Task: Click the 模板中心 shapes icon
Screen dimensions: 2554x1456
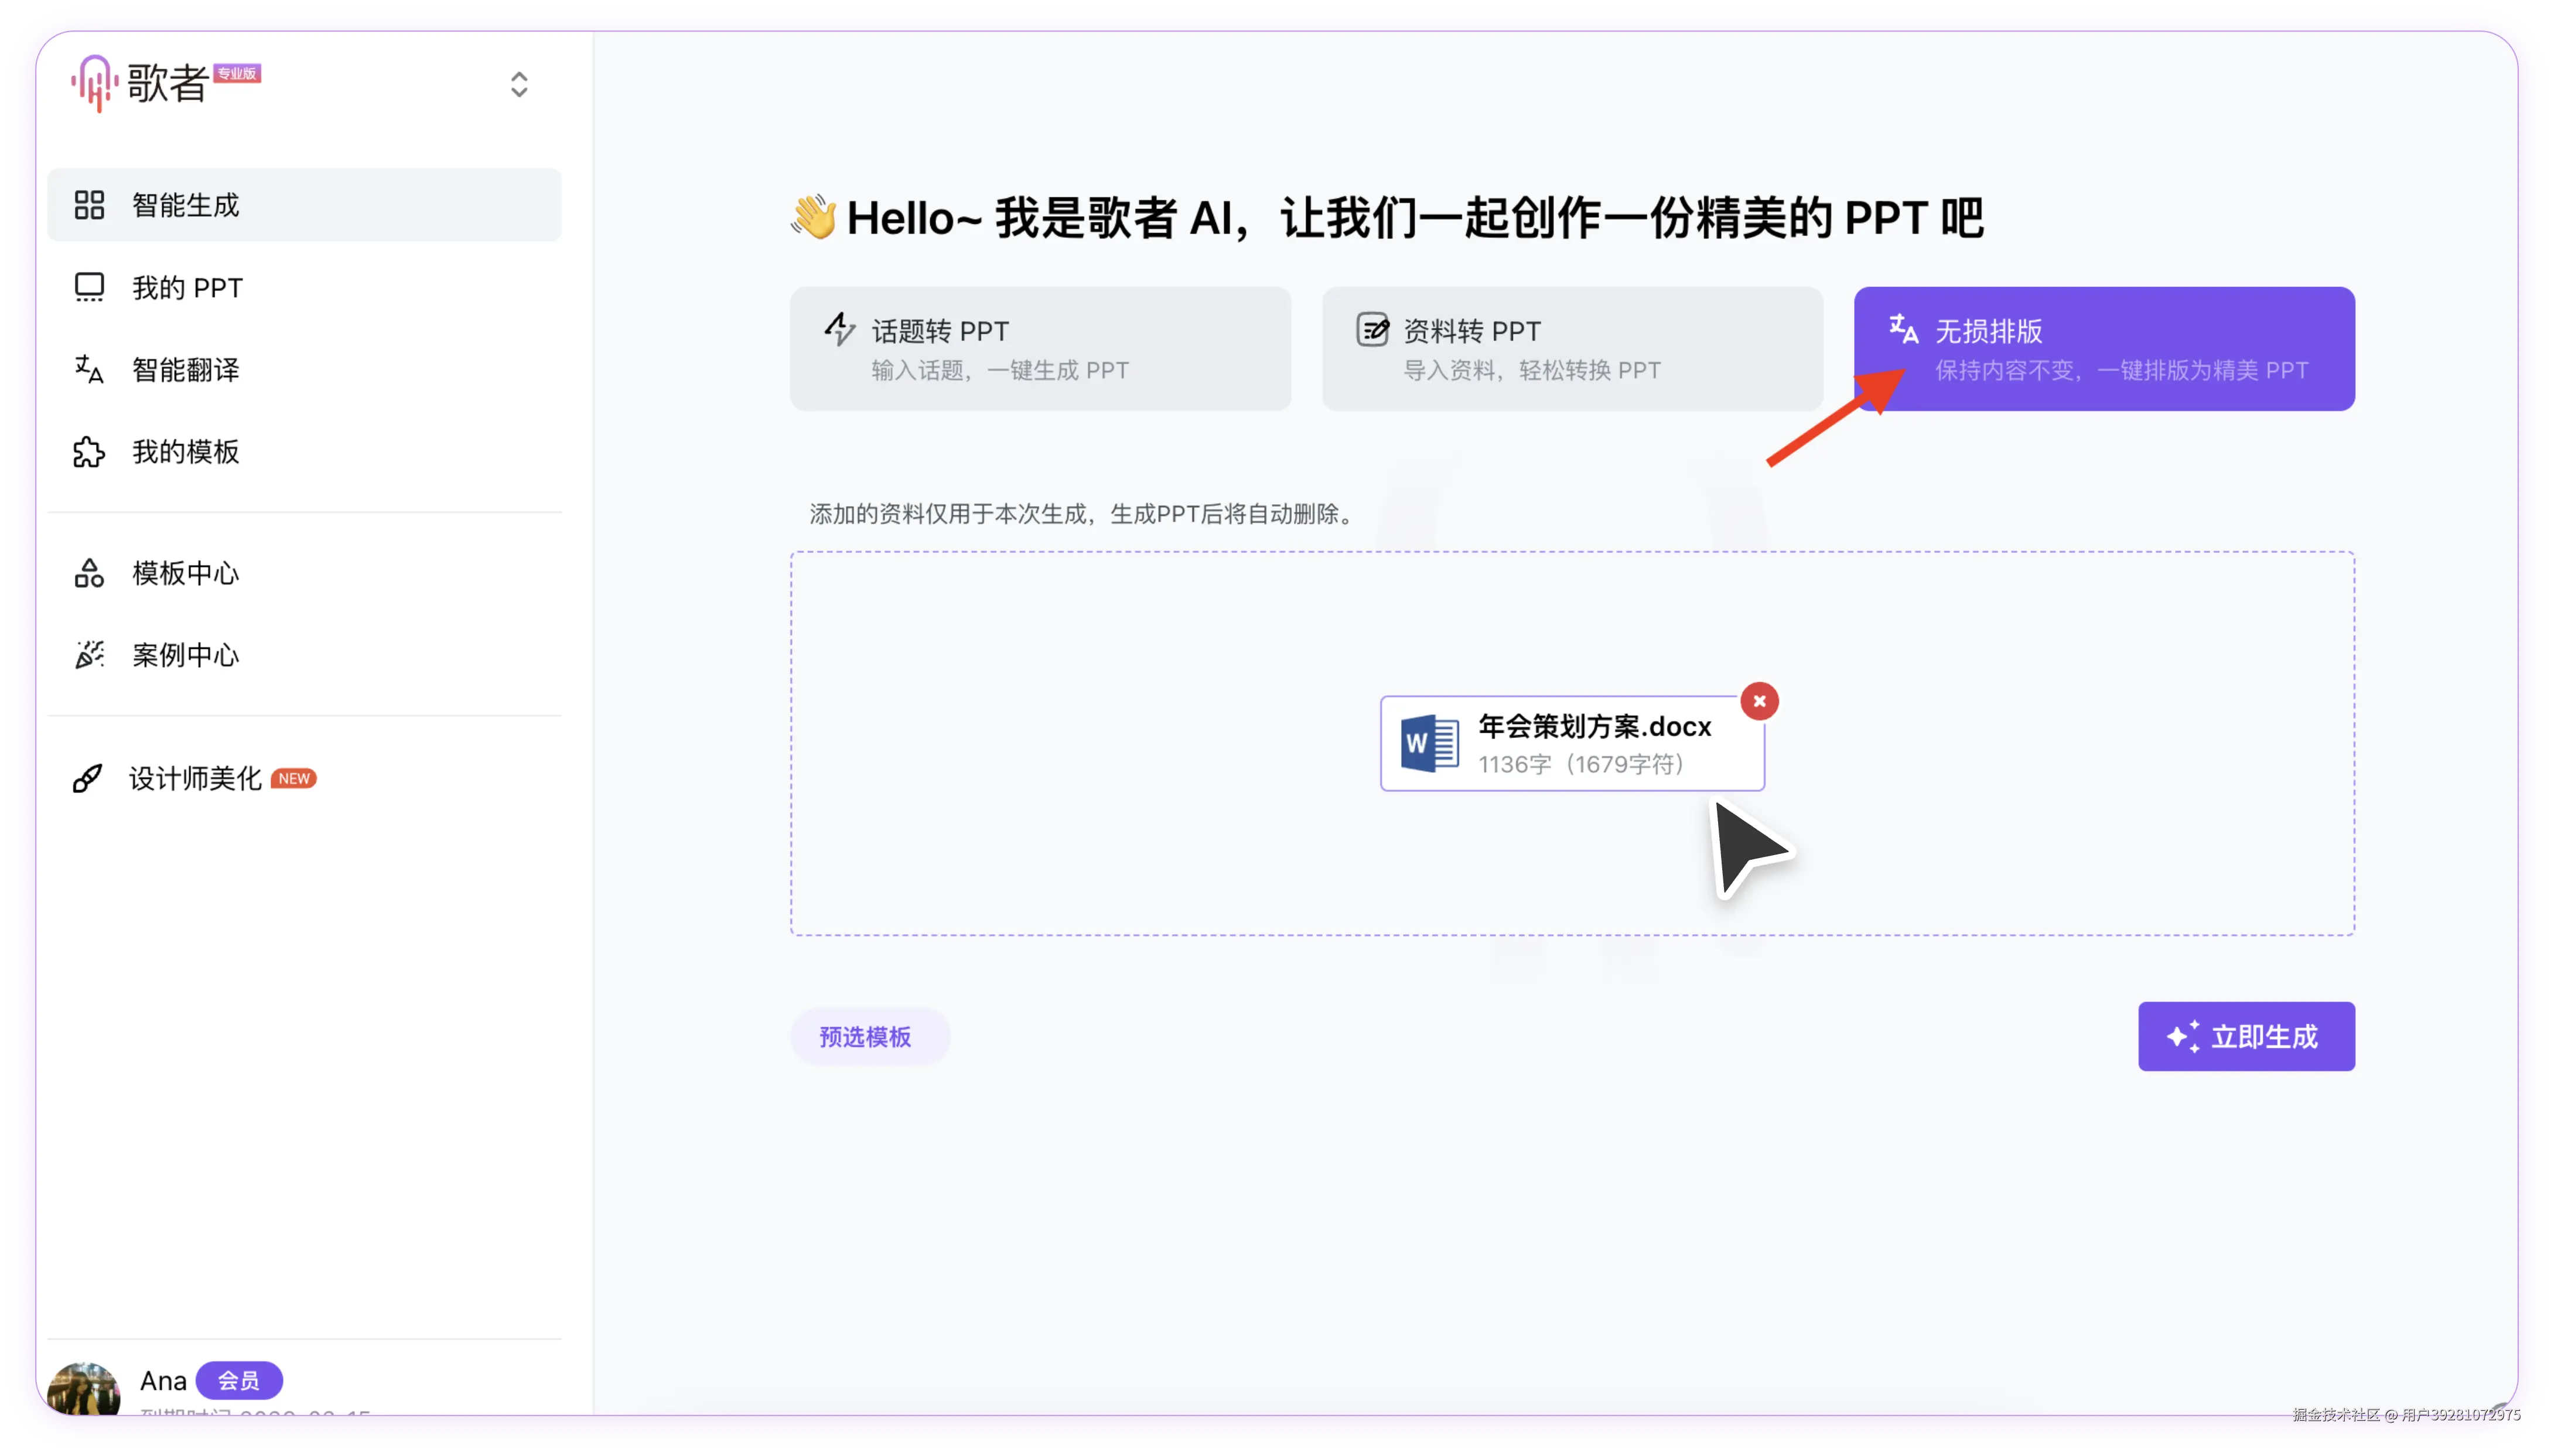Action: pyautogui.click(x=89, y=573)
